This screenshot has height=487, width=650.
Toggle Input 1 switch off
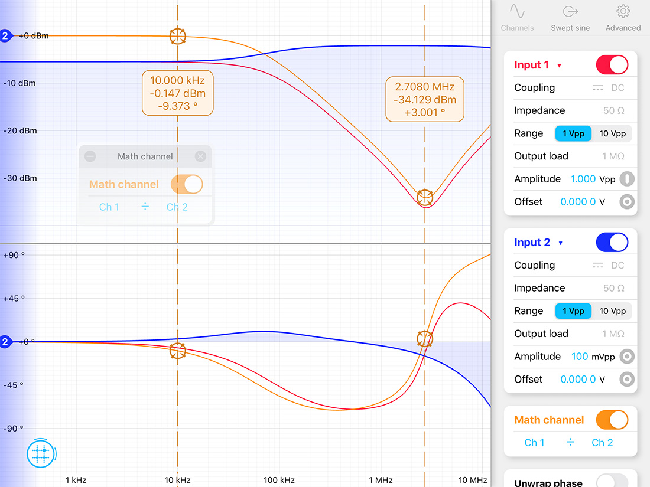612,65
